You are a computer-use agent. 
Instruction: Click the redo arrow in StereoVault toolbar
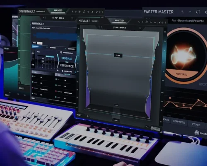click(x=76, y=12)
